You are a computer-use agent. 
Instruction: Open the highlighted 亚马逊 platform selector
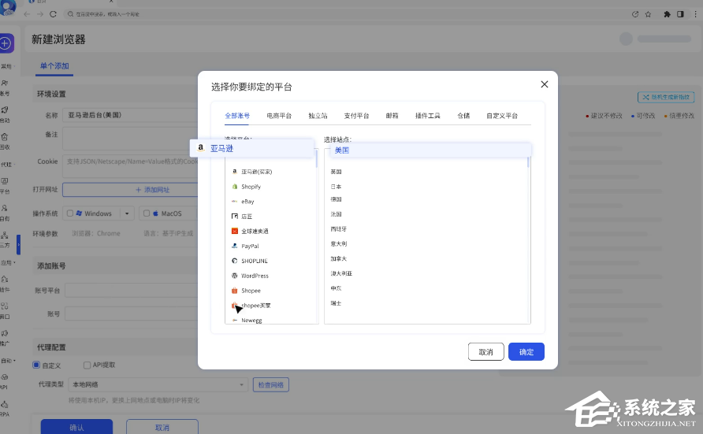[254, 148]
